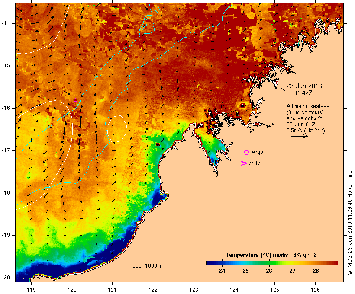355x294 pixels.
Task: Click the latitude axis label -18
Action: [6, 193]
